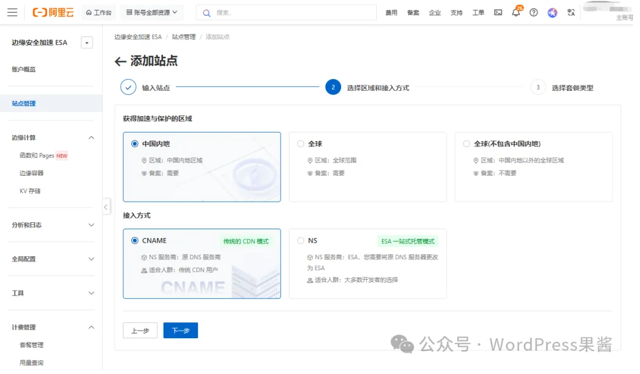Screen dimensions: 640x374
Task: Click the help question mark icon
Action: click(534, 12)
